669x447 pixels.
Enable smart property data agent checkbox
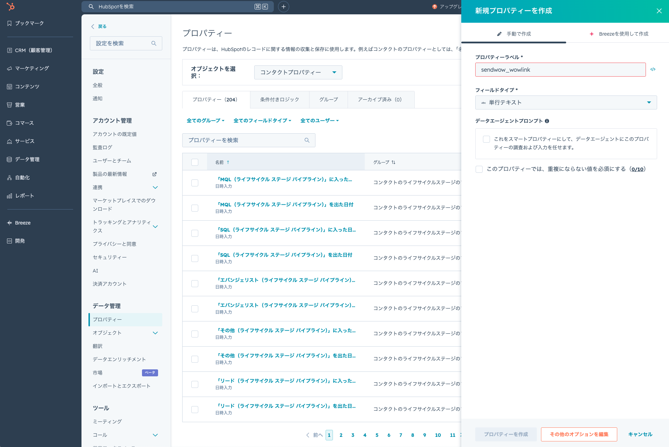coord(486,139)
